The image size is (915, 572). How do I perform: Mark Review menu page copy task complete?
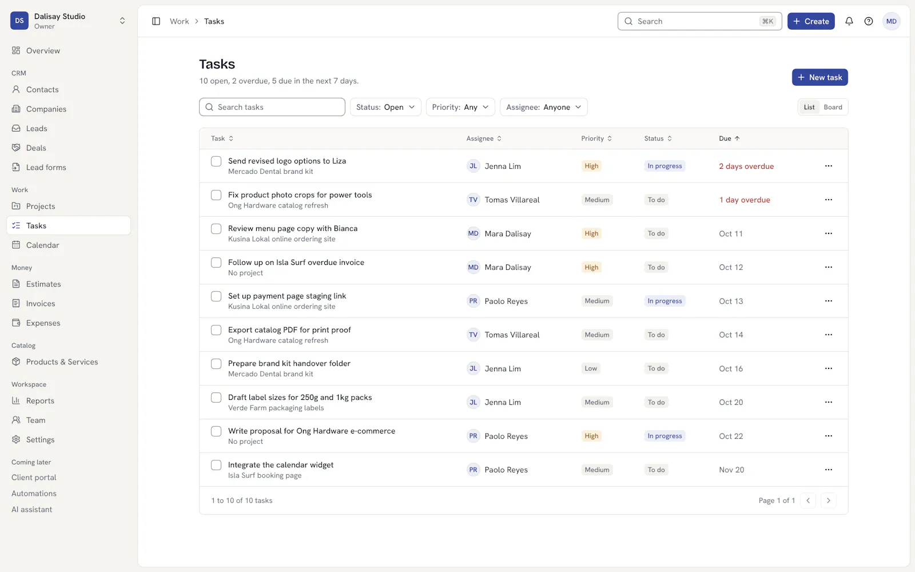(x=216, y=229)
